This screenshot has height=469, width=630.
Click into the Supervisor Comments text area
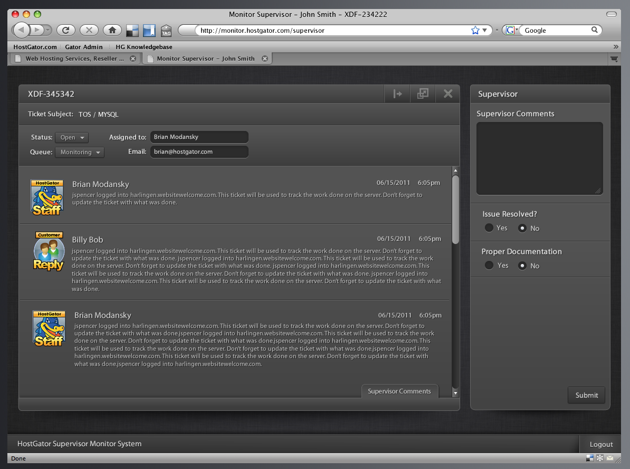coord(540,158)
